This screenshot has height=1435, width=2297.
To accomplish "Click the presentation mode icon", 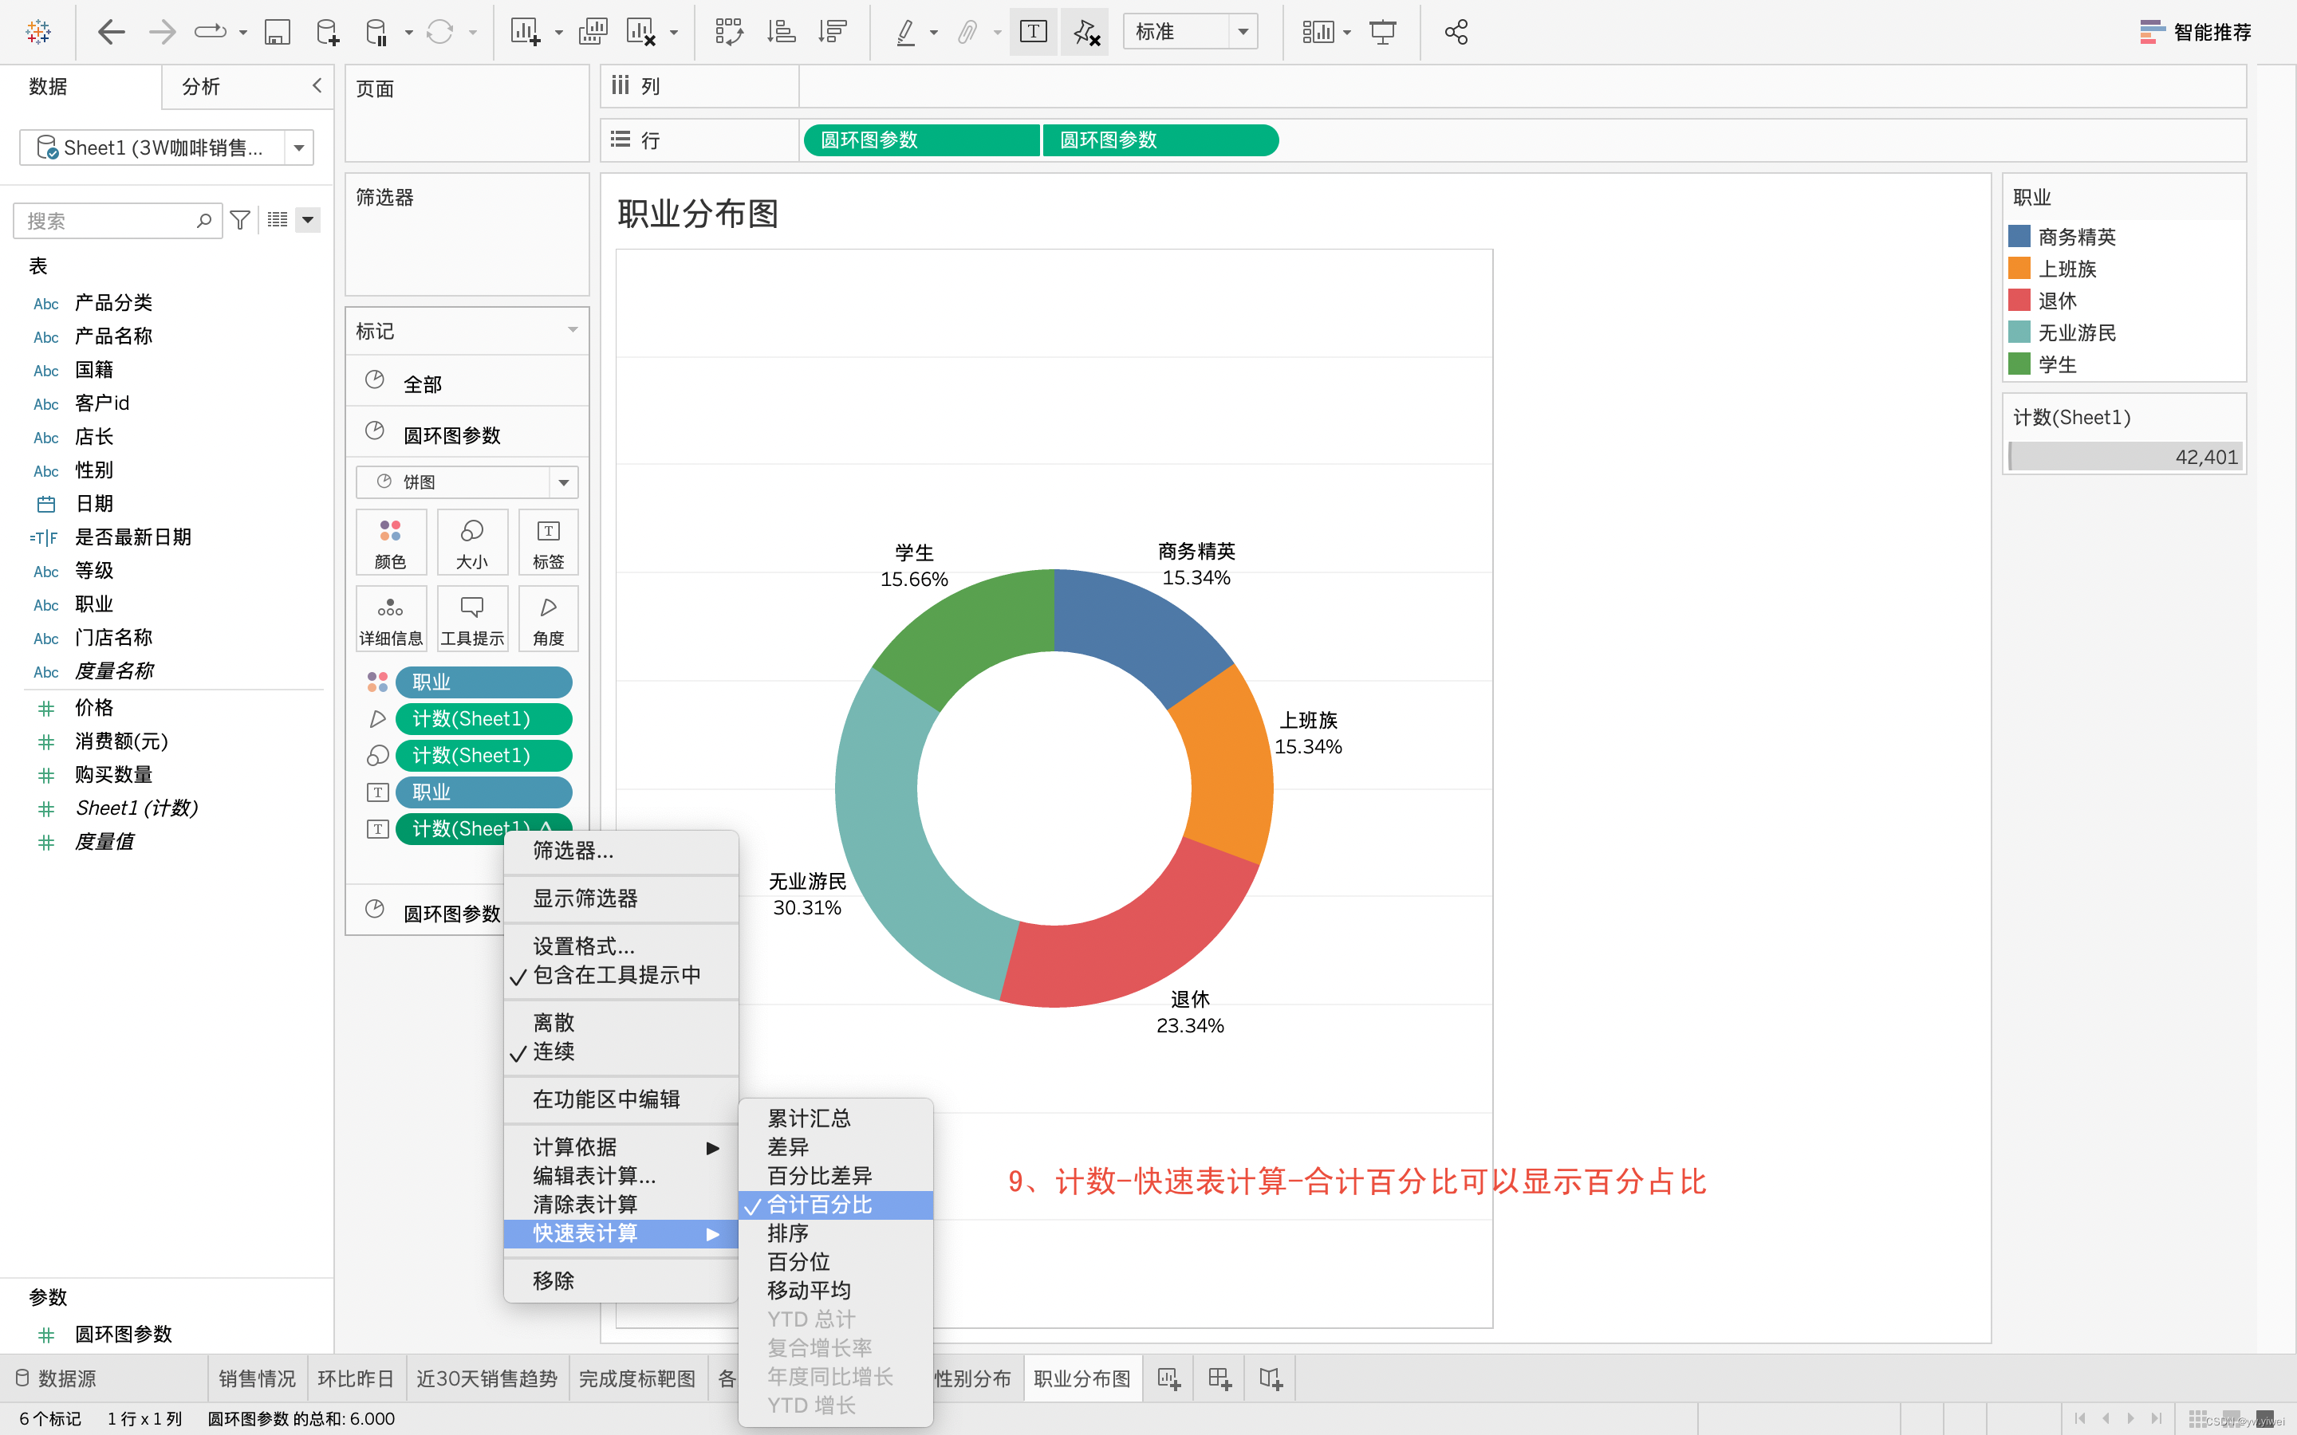I will click(1383, 32).
